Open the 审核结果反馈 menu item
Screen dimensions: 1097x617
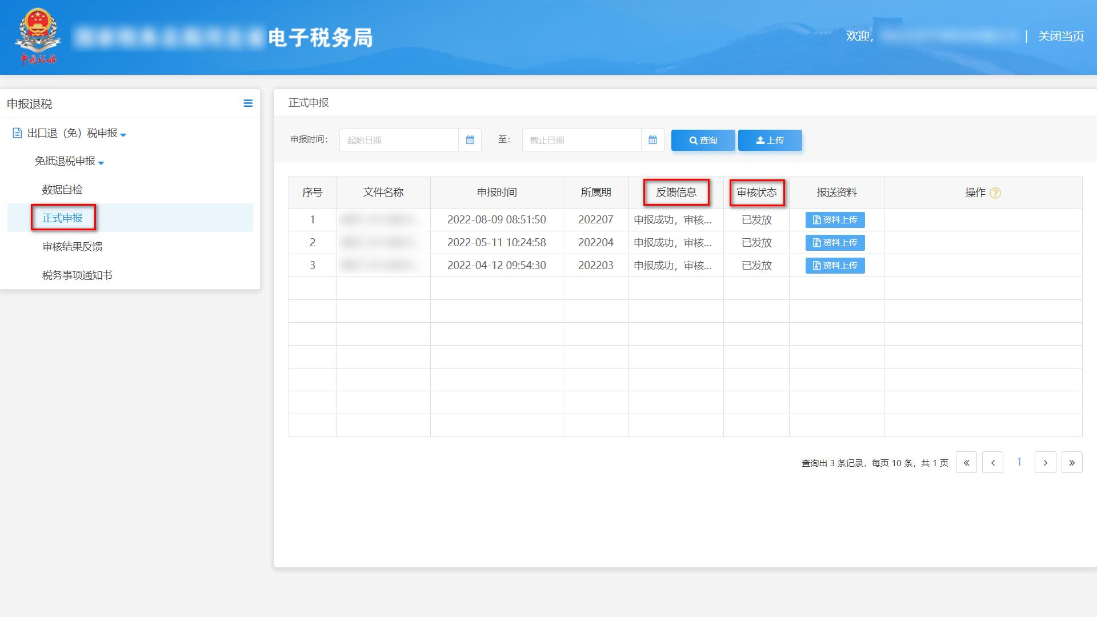(x=73, y=247)
